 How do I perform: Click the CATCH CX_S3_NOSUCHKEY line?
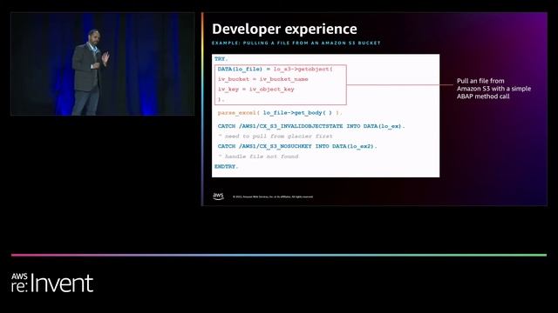(297, 146)
